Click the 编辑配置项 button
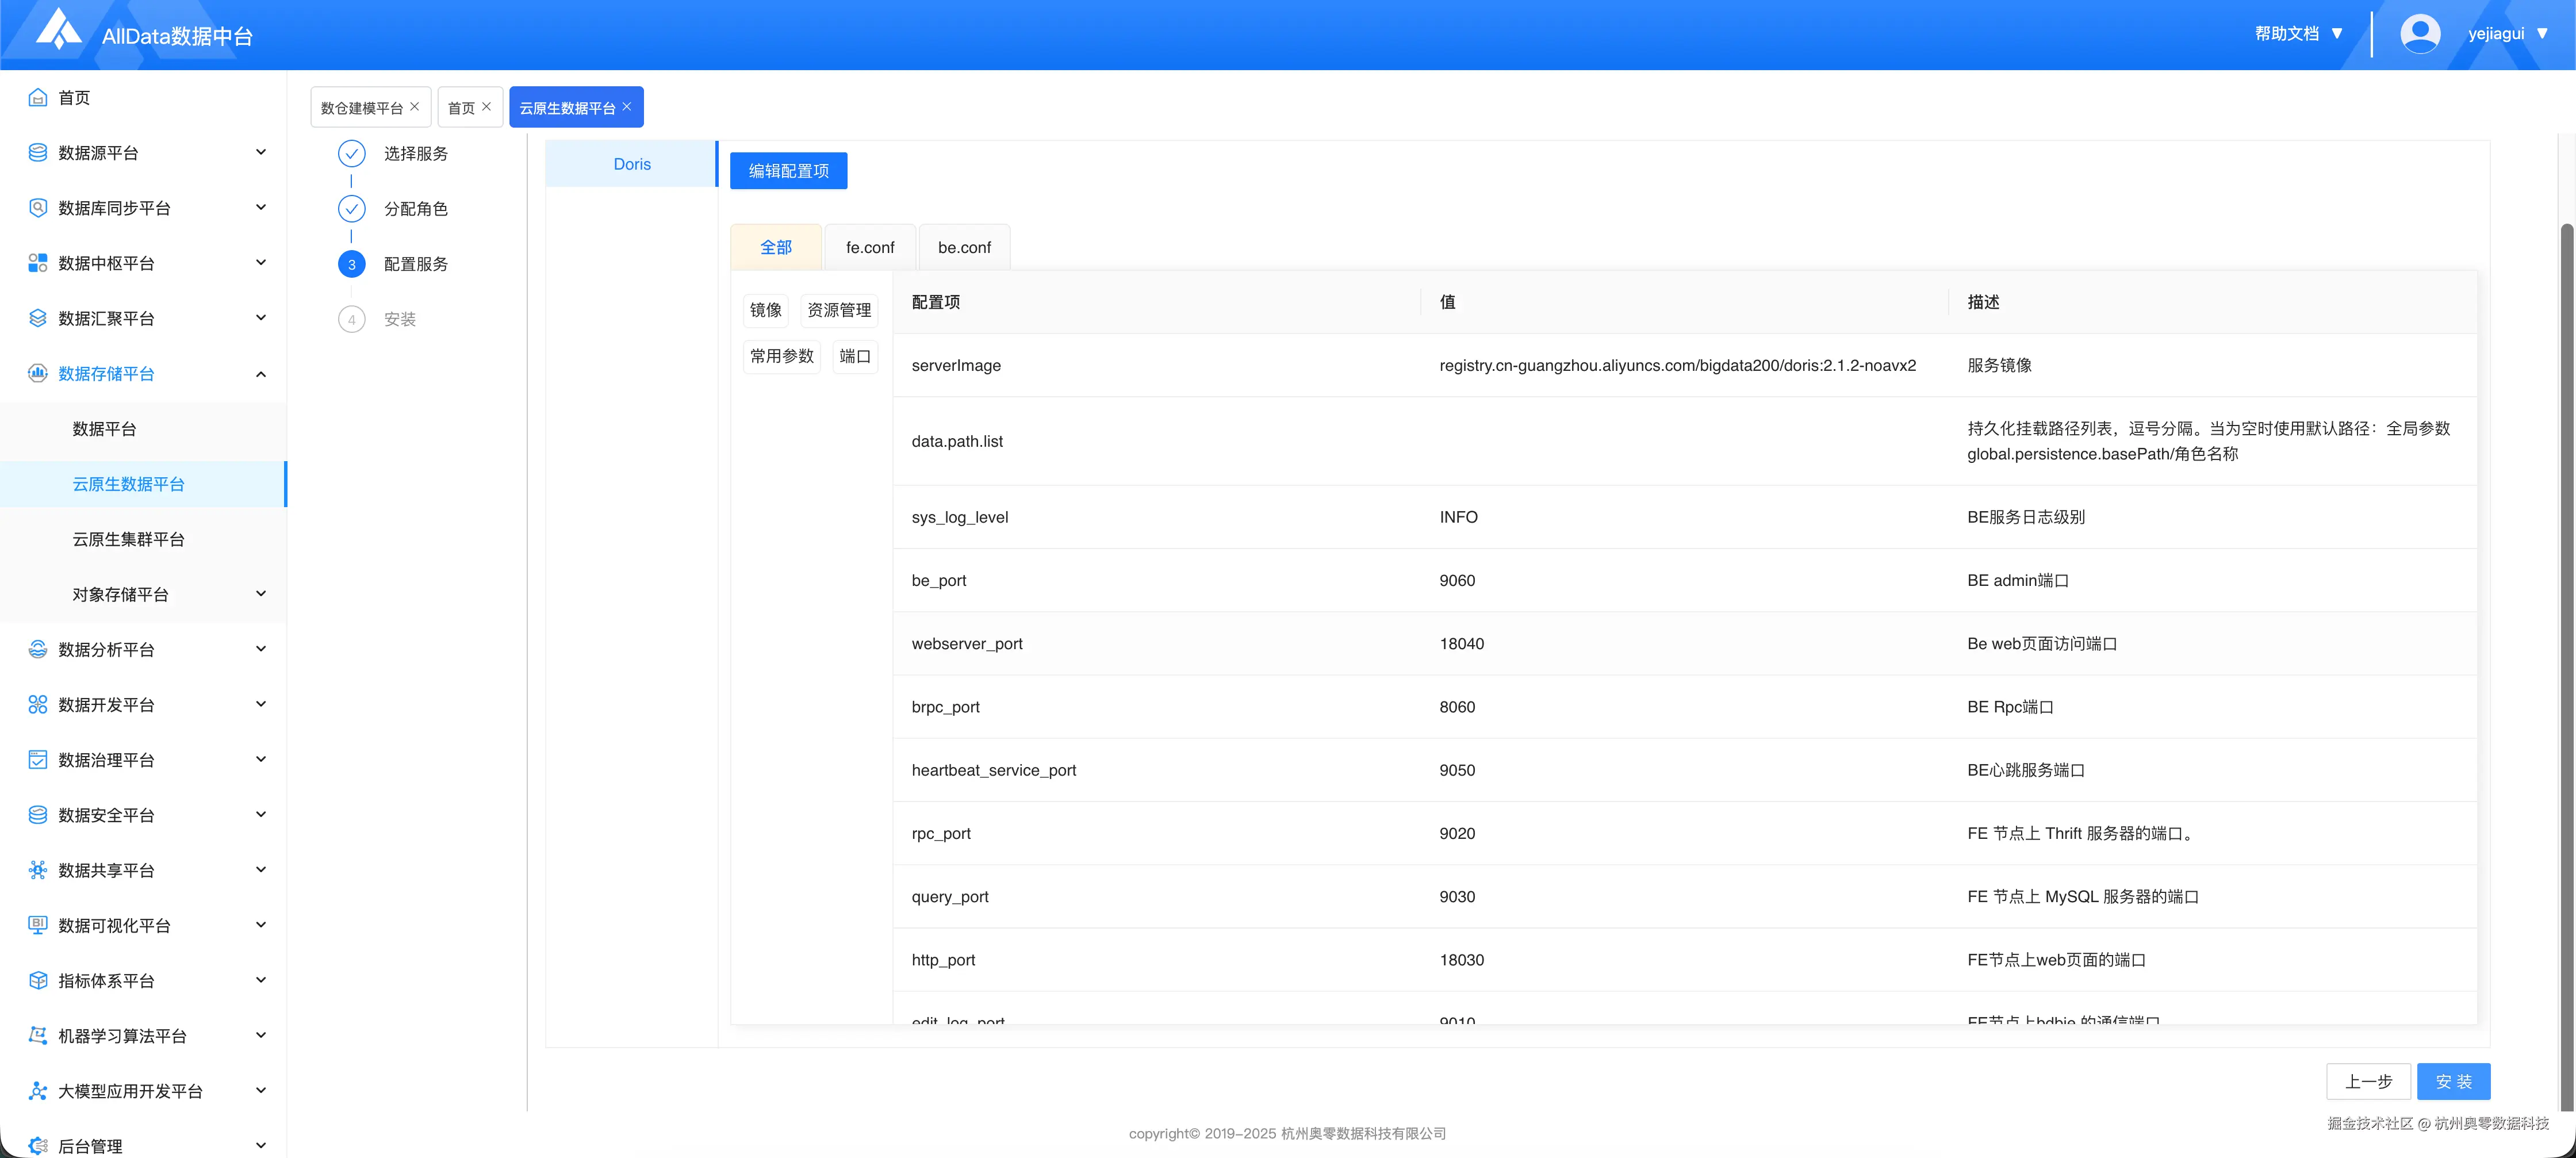 788,171
